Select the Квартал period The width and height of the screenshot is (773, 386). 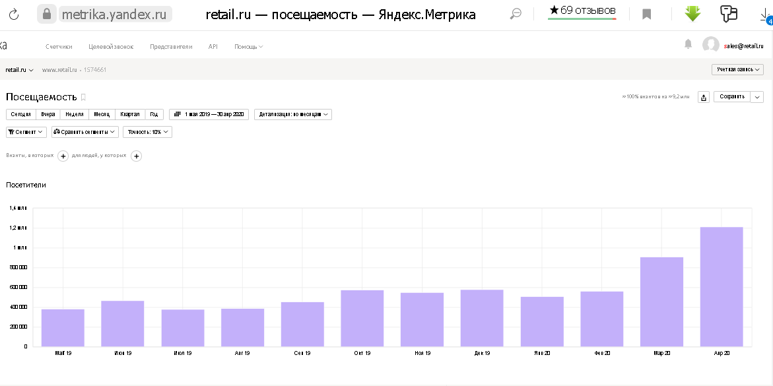pos(130,114)
